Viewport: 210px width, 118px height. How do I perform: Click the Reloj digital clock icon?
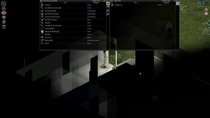pyautogui.click(x=42, y=40)
